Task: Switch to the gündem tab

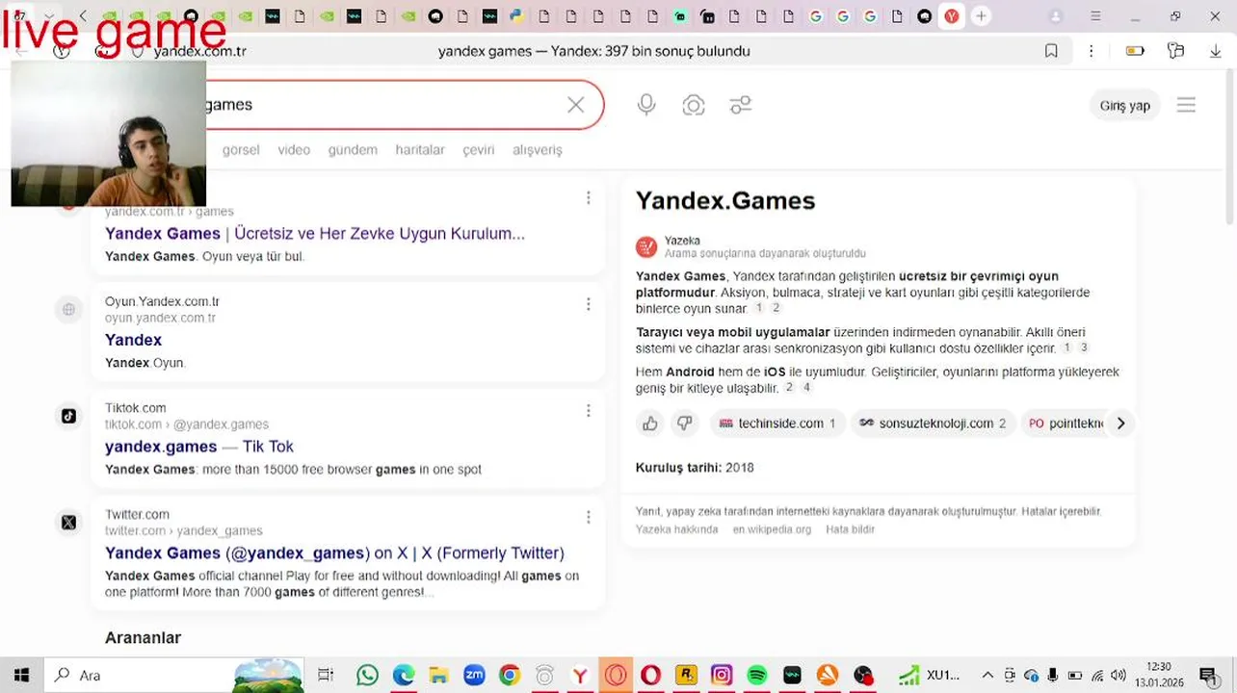Action: (x=353, y=149)
